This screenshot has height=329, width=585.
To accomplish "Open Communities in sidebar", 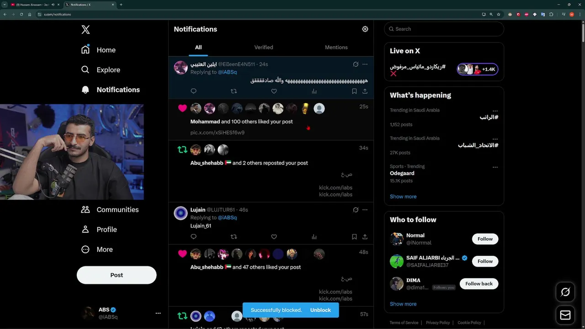I will pos(110,210).
